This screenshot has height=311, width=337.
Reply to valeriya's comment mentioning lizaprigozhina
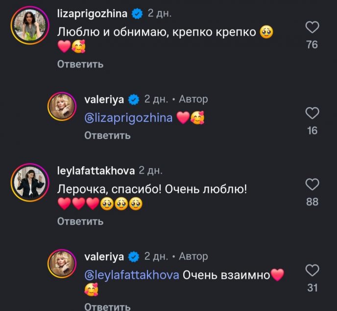click(107, 135)
